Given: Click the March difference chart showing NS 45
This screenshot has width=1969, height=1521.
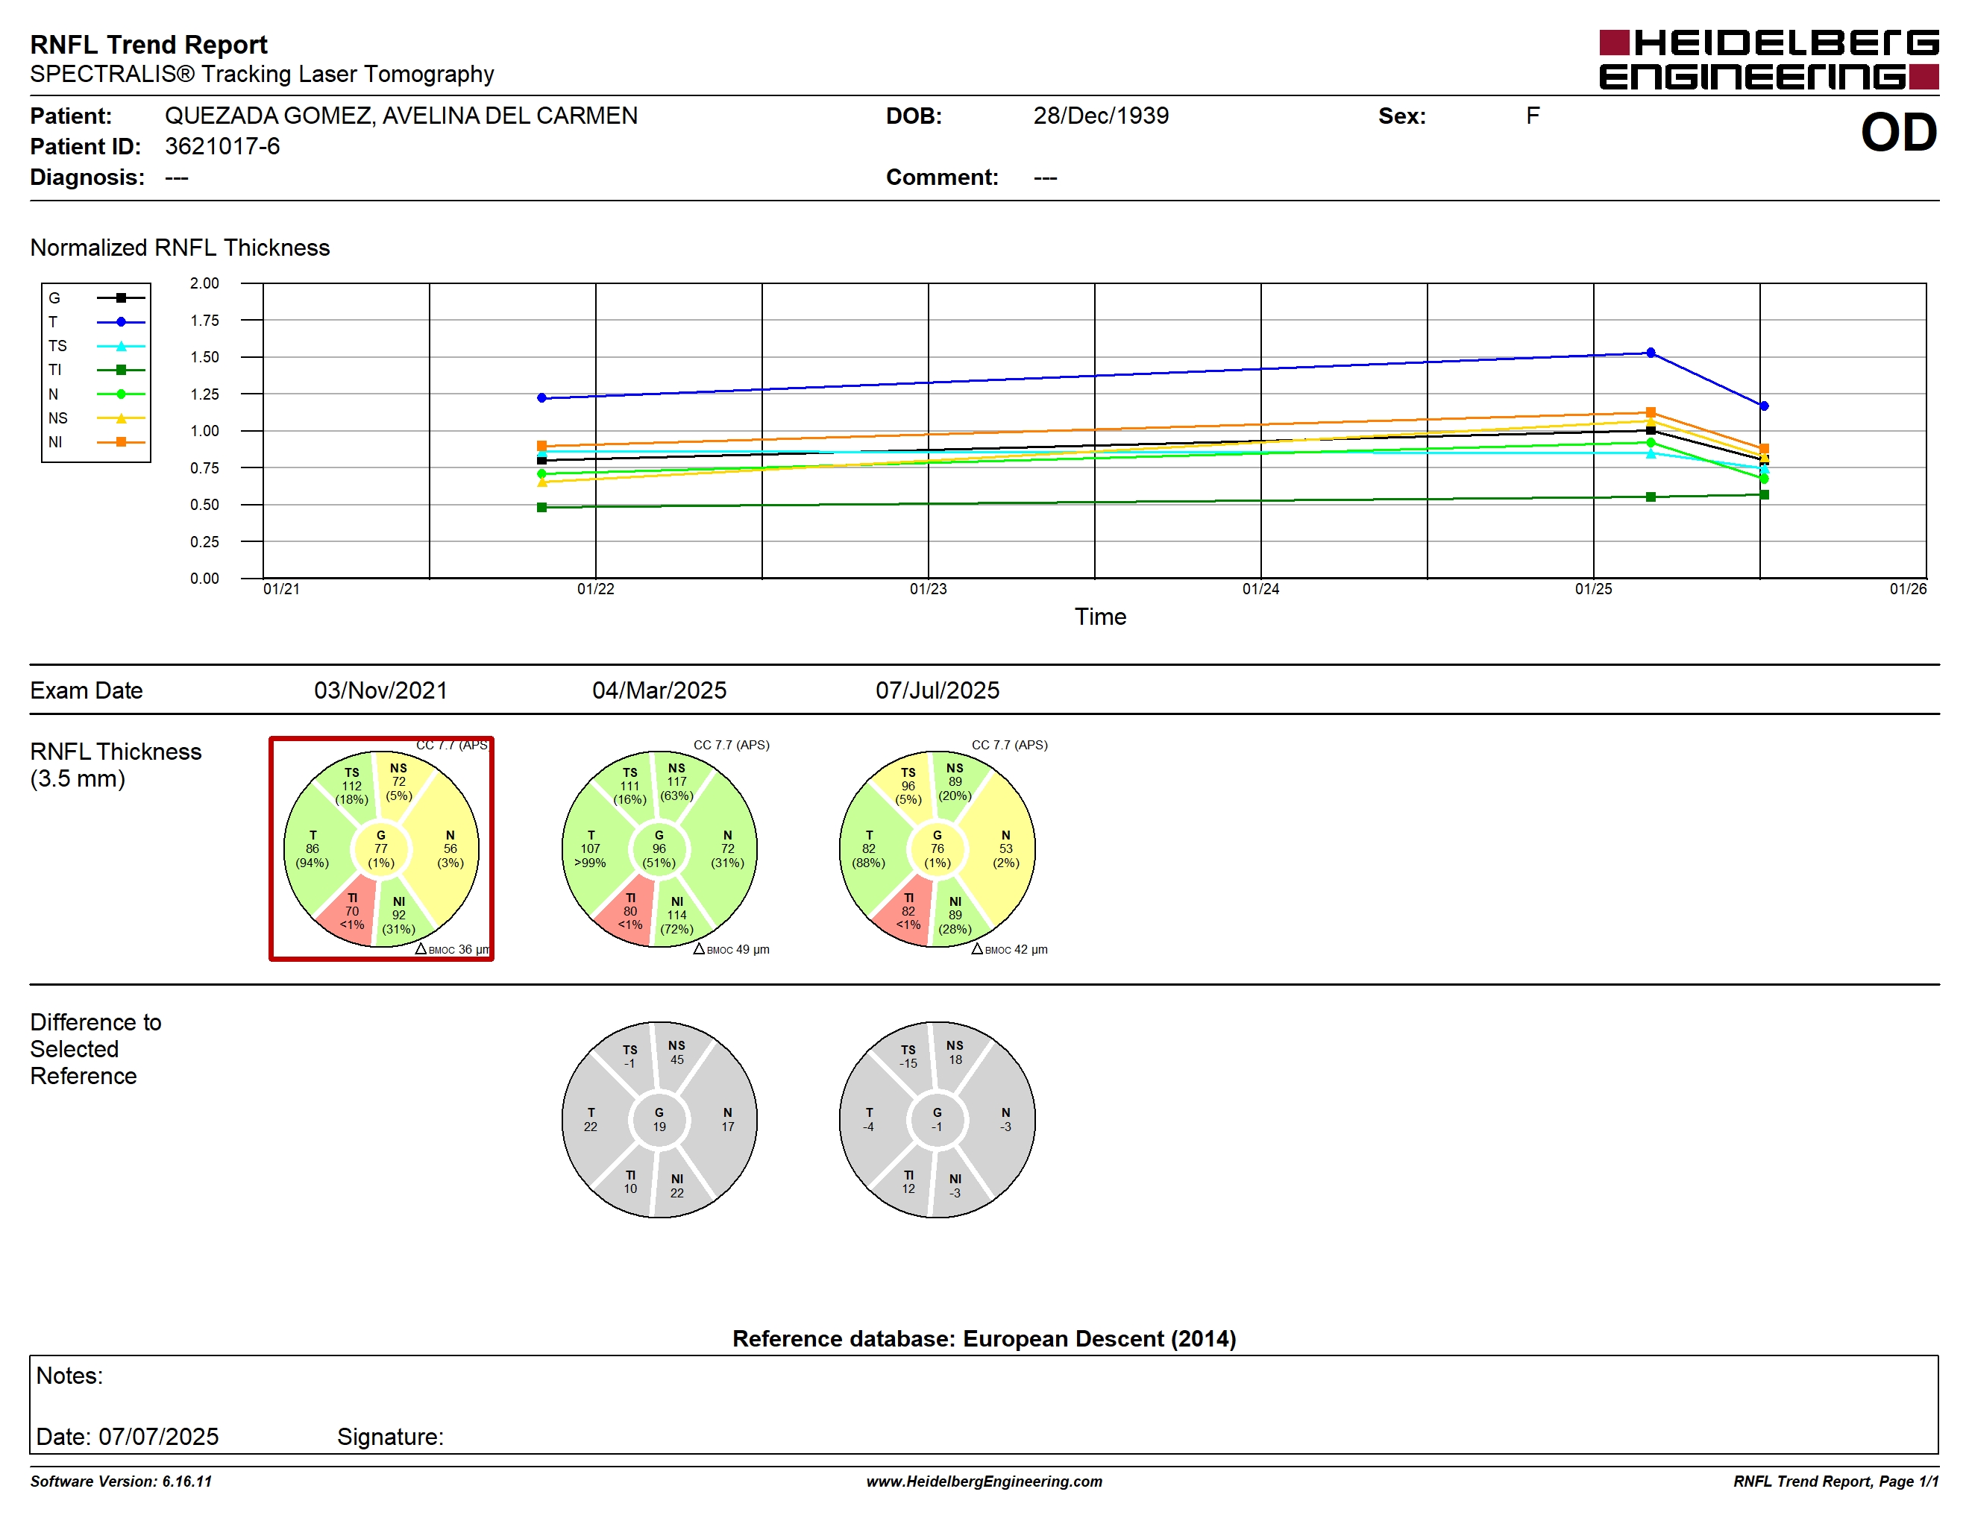Looking at the screenshot, I should pos(659,1120).
